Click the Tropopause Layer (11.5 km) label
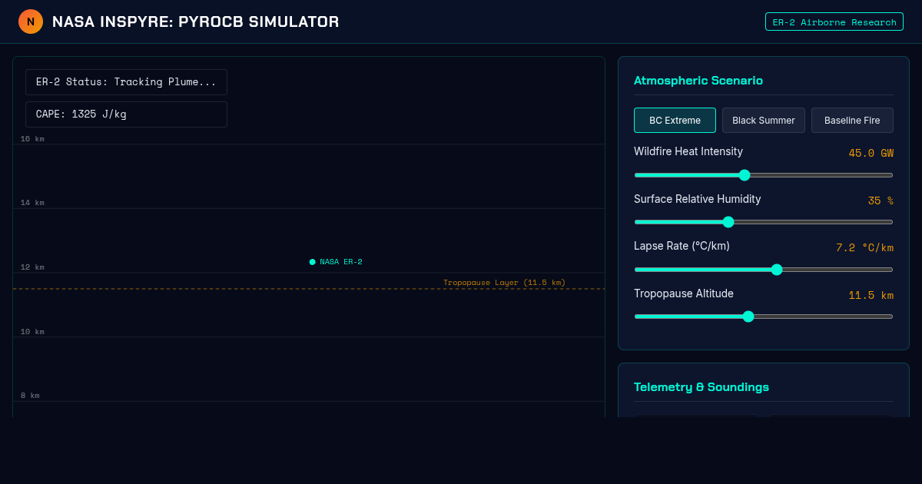This screenshot has width=922, height=484. point(504,283)
